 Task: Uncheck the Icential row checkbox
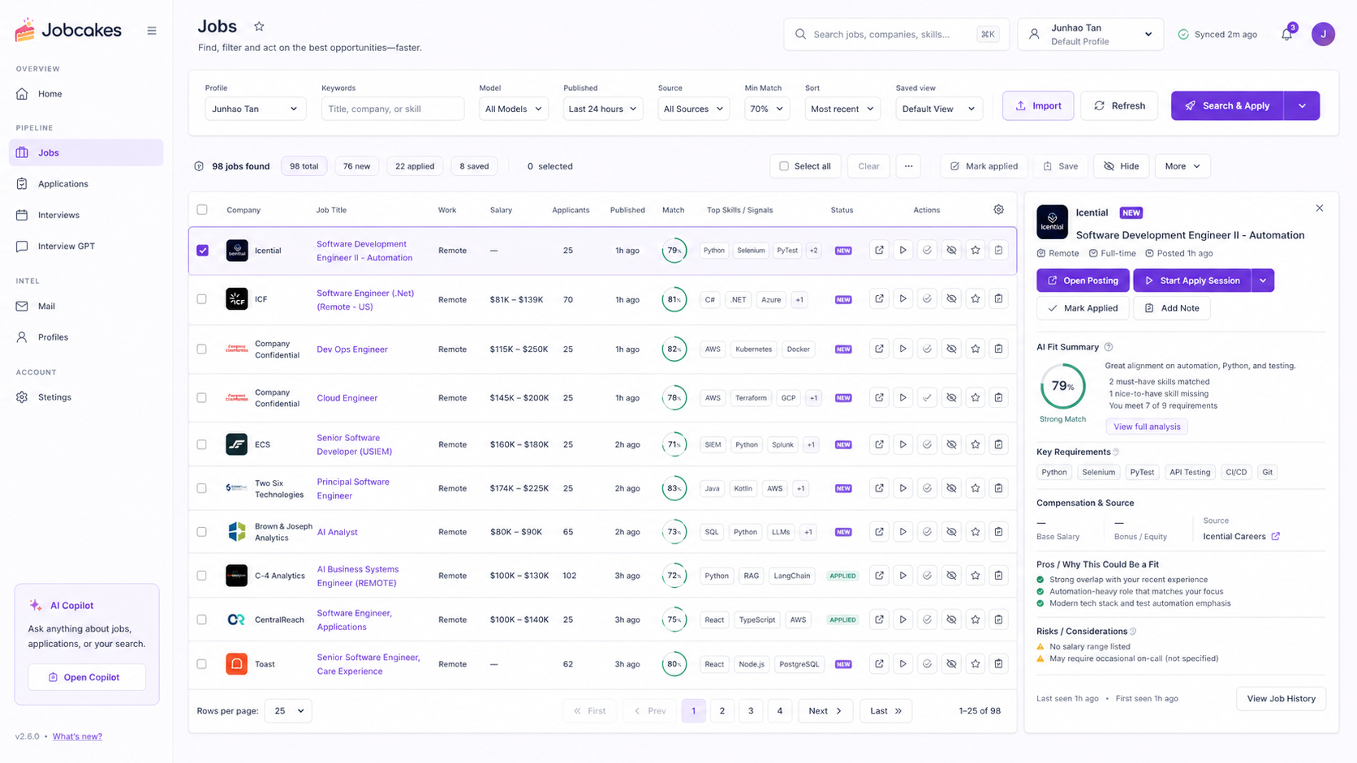pos(203,251)
